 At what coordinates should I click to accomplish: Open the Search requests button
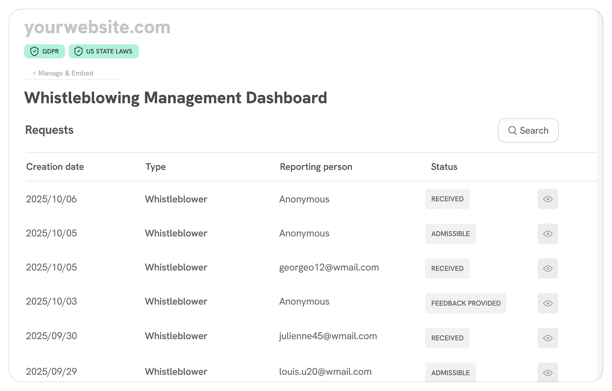click(x=528, y=130)
